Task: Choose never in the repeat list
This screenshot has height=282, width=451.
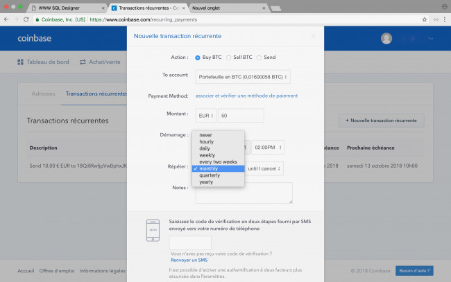Action: tap(218, 135)
